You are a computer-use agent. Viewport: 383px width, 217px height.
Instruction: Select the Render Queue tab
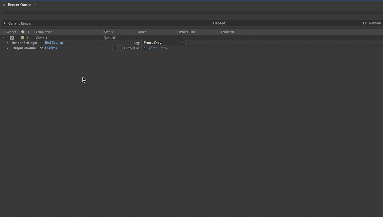(x=19, y=5)
